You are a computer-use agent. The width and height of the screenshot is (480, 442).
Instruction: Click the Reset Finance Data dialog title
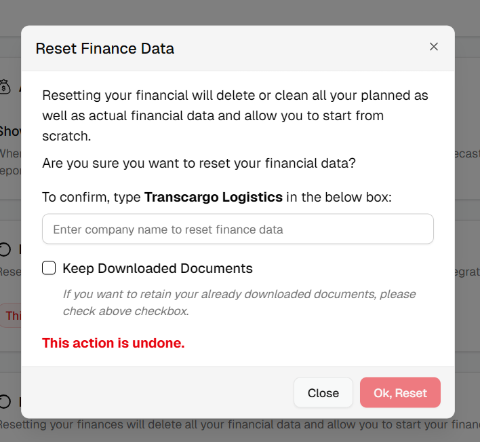point(105,48)
